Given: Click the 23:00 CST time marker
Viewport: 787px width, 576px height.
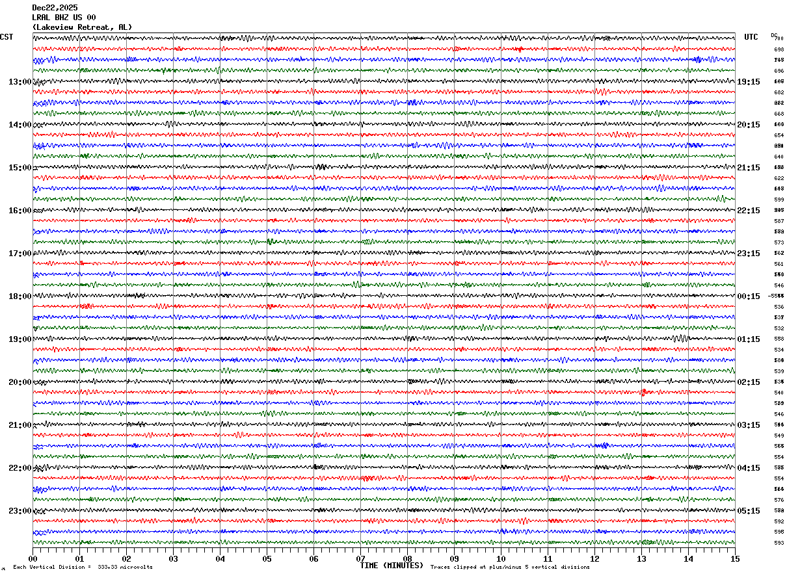Looking at the screenshot, I should pyautogui.click(x=20, y=511).
